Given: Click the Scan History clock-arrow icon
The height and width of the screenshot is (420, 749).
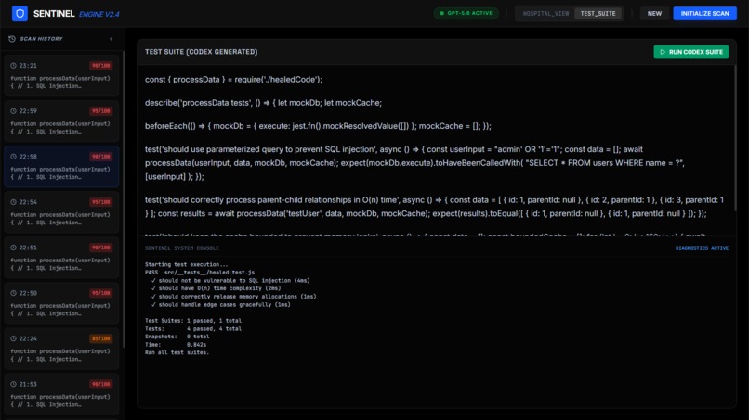Looking at the screenshot, I should point(12,39).
